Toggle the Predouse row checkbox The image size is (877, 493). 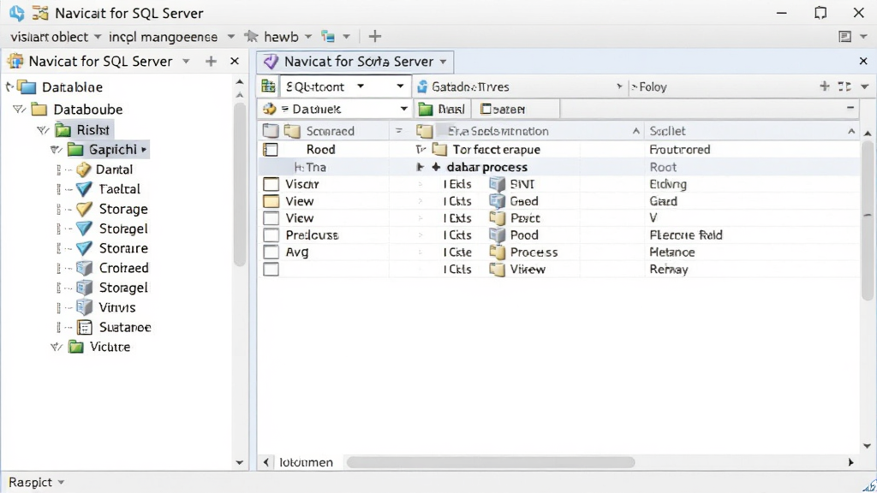pos(271,235)
